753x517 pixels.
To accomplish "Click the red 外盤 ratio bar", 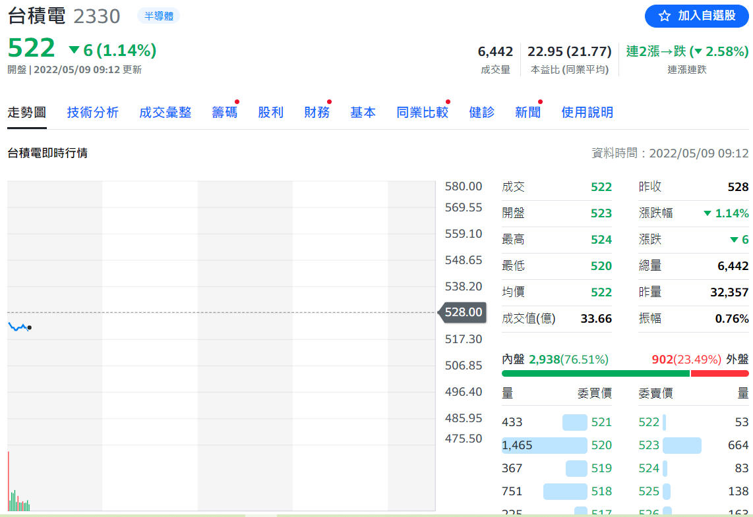I will (719, 373).
